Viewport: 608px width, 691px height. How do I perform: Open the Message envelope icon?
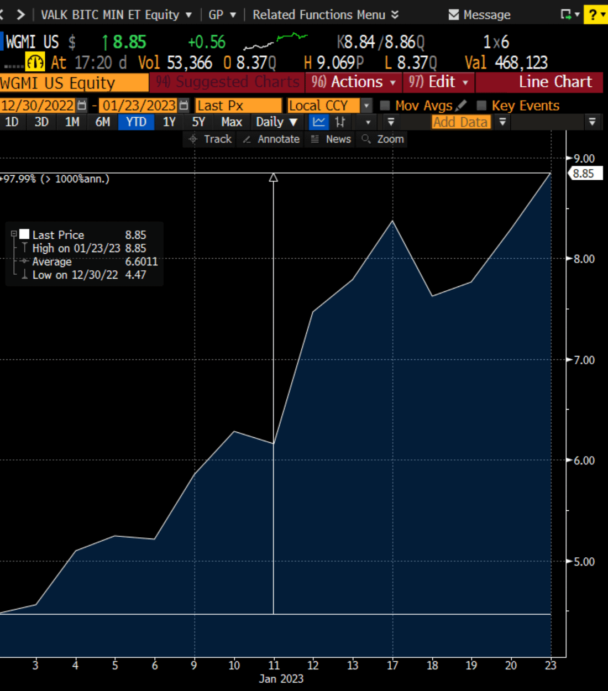(x=454, y=15)
